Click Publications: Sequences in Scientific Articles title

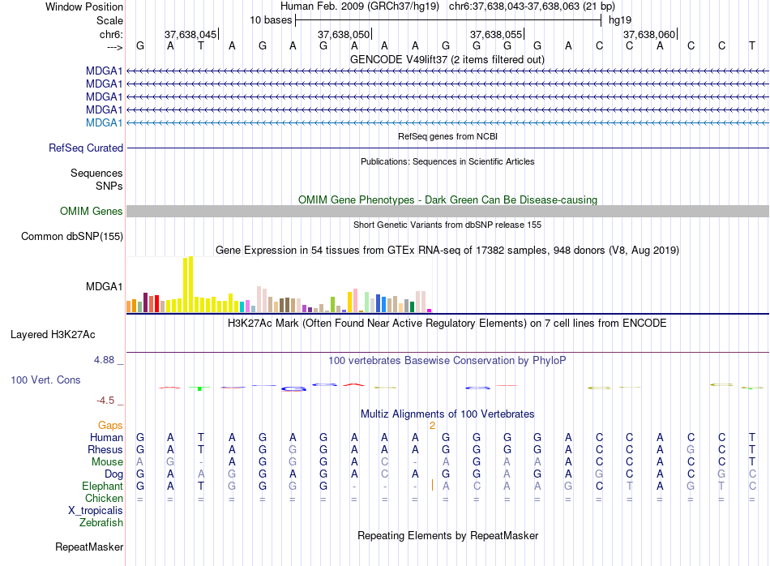tap(447, 161)
